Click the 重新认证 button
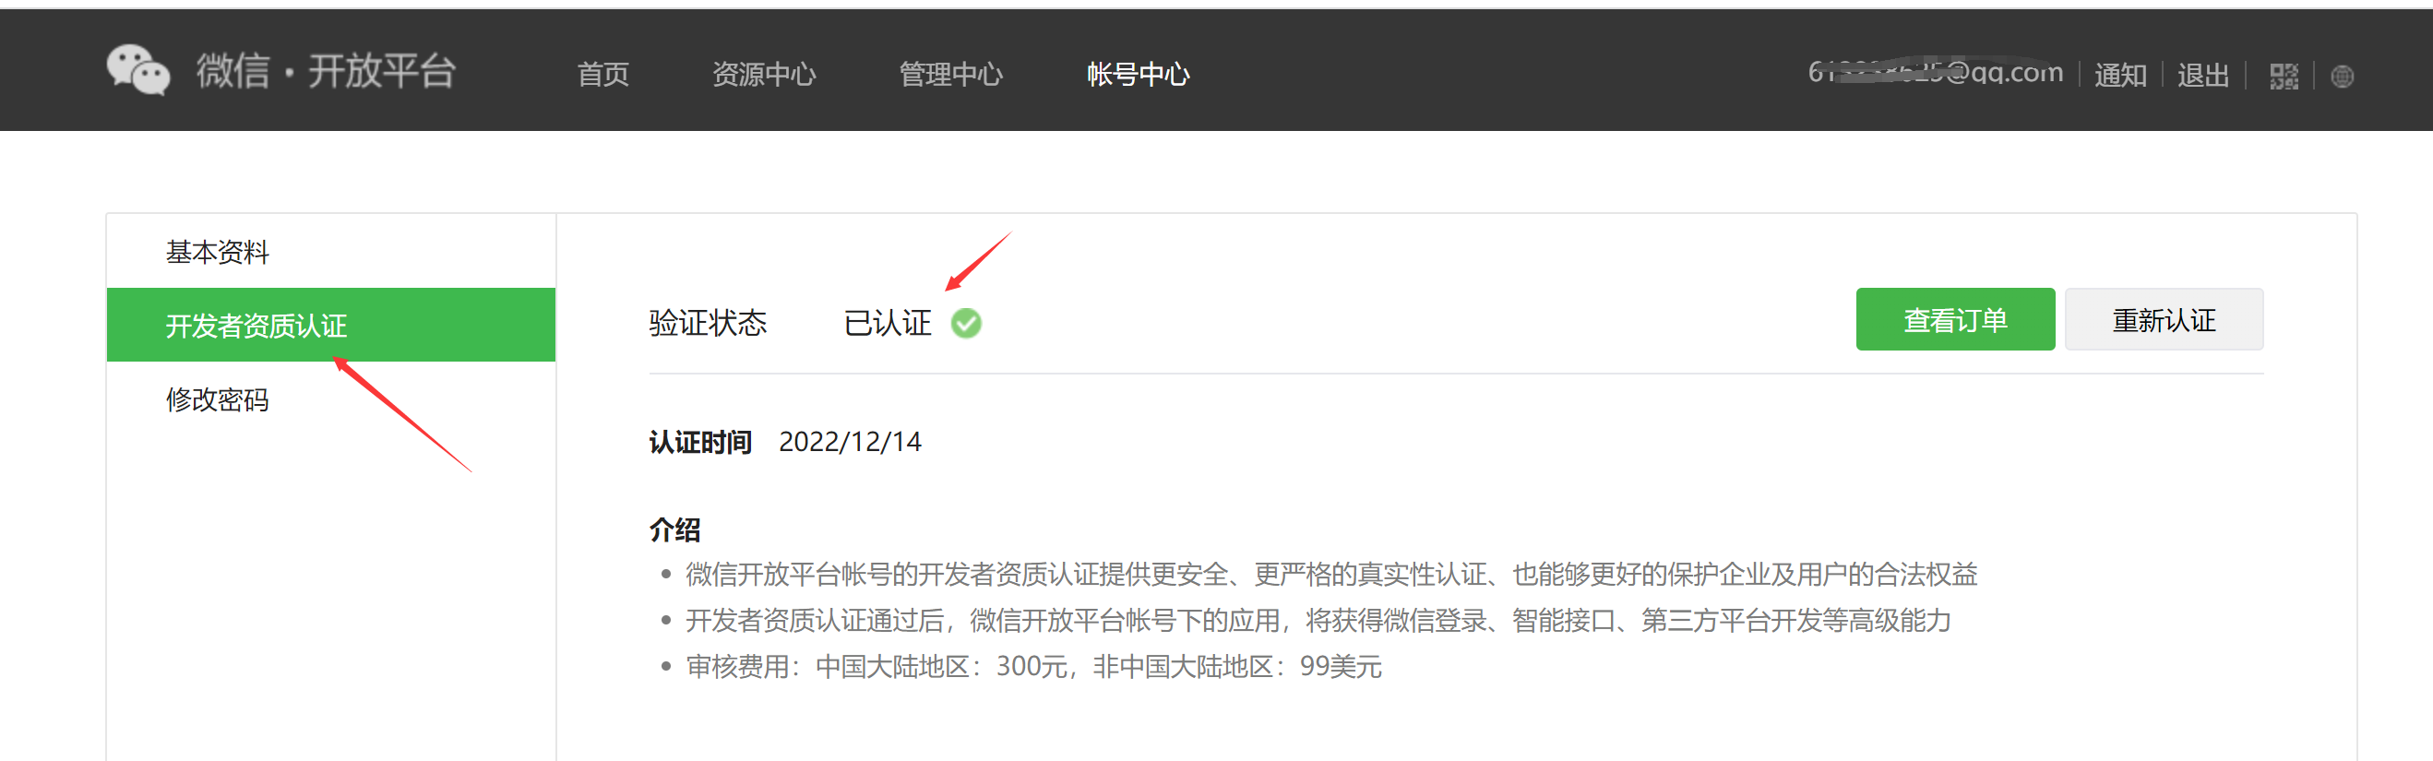 coord(2164,319)
